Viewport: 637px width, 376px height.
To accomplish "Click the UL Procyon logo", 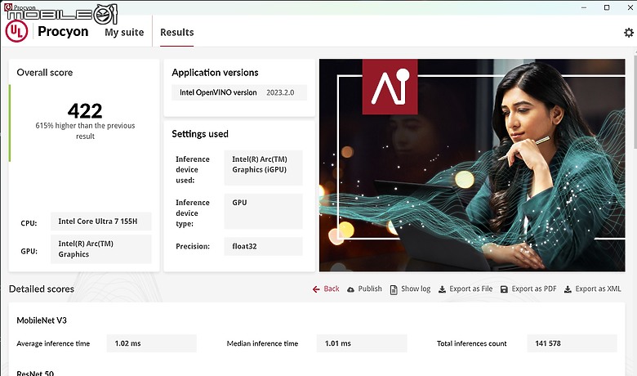I will (x=16, y=31).
